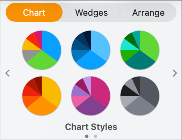Click the magenta wedge in the purple pie

point(101,88)
